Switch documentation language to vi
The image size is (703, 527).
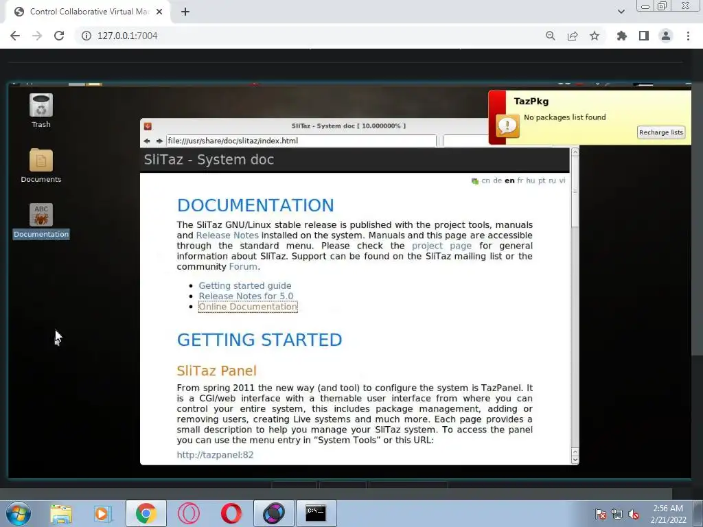[562, 180]
